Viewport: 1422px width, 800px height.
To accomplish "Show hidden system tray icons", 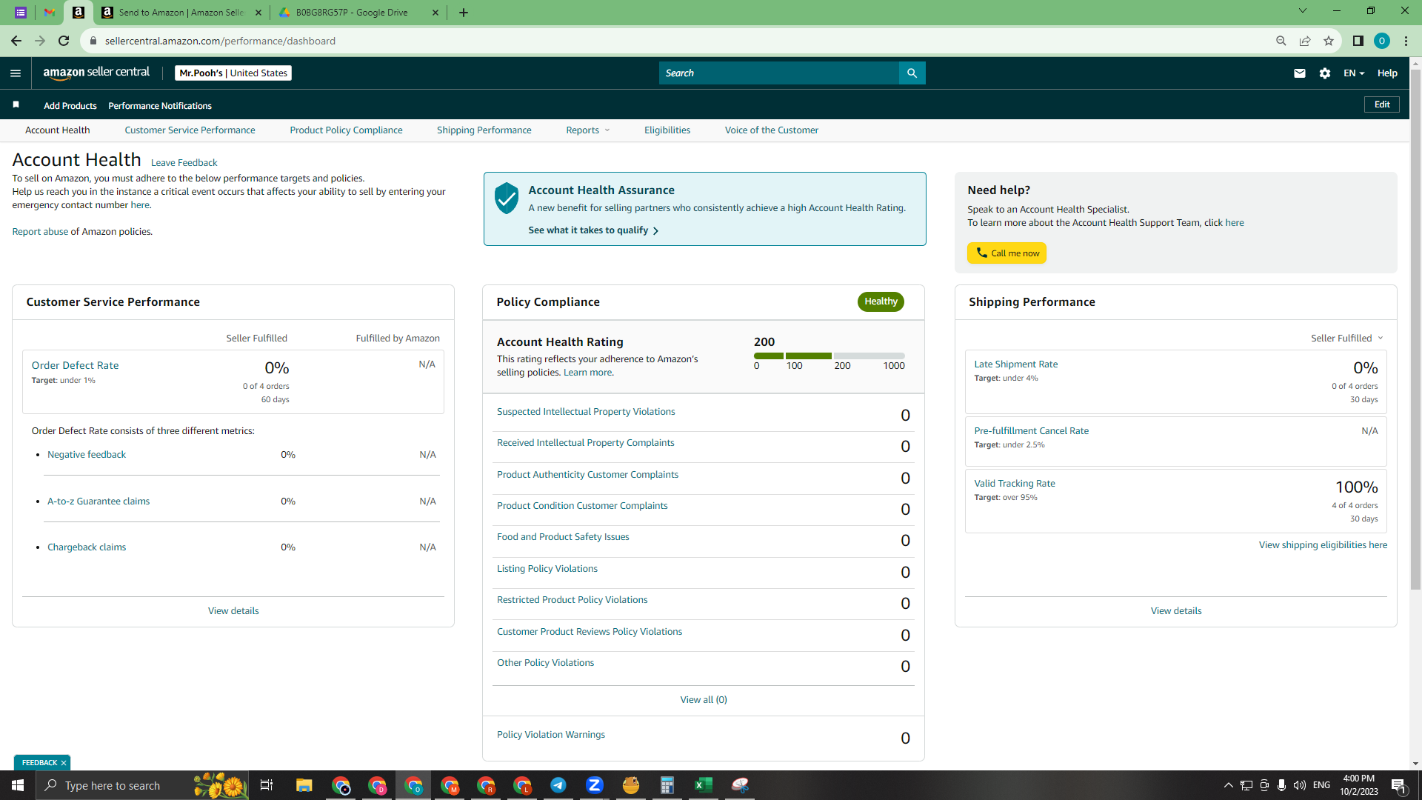I will [x=1228, y=785].
